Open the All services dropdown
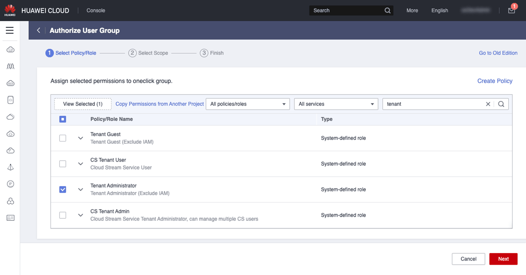Screen dimensions: 526x275 (336, 104)
